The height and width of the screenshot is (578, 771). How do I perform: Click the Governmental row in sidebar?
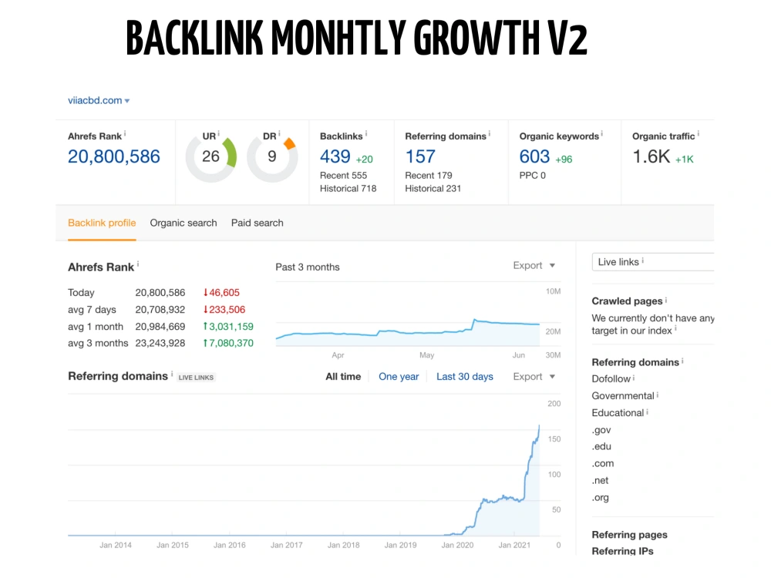tap(623, 396)
